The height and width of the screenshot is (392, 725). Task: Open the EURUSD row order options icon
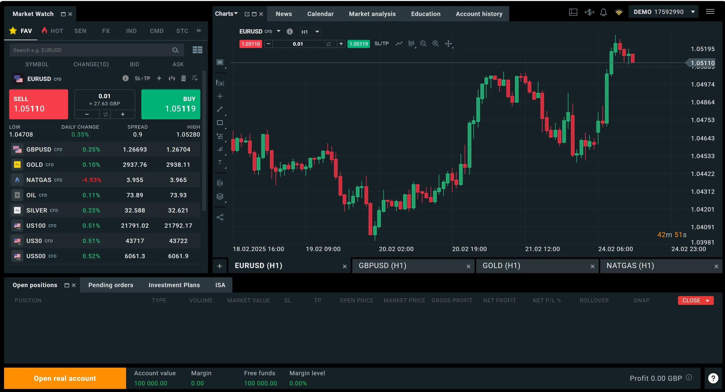pos(195,78)
